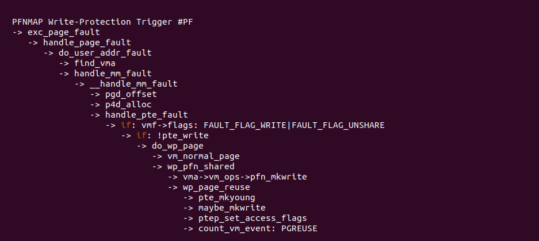Click the find_vma function name
This screenshot has width=539, height=241.
pos(94,63)
